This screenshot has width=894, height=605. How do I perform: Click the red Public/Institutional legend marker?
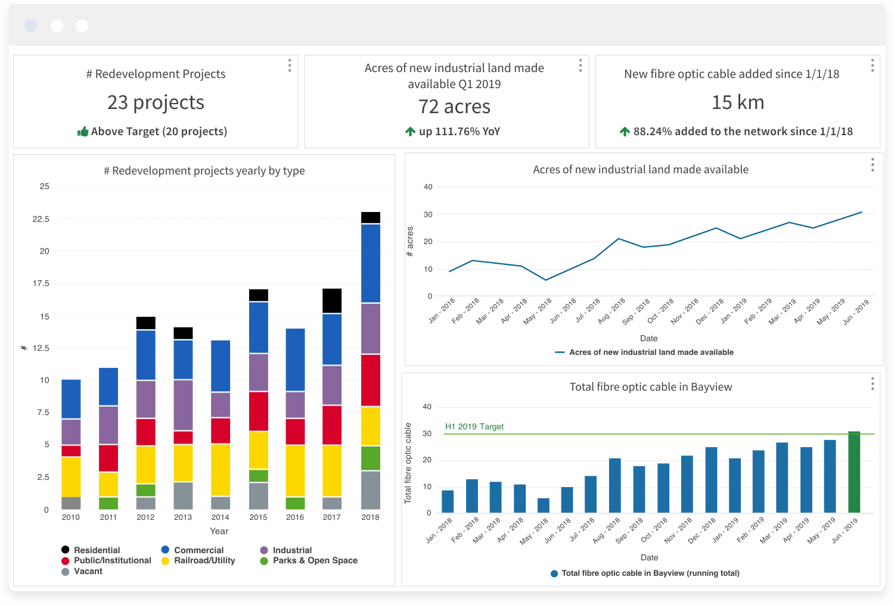coord(66,560)
